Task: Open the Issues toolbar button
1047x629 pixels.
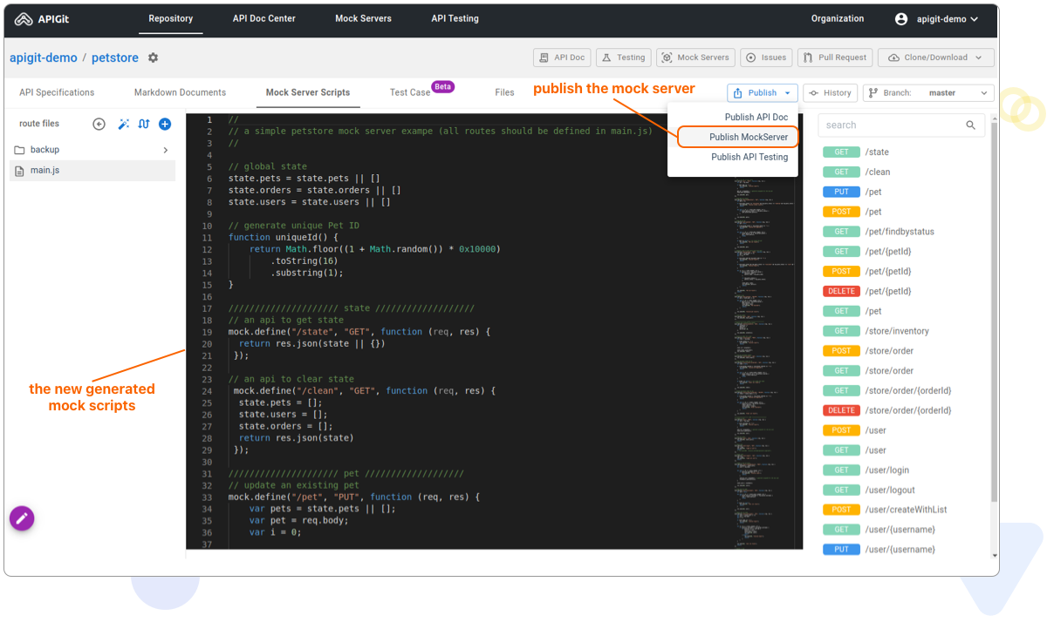Action: [x=766, y=57]
